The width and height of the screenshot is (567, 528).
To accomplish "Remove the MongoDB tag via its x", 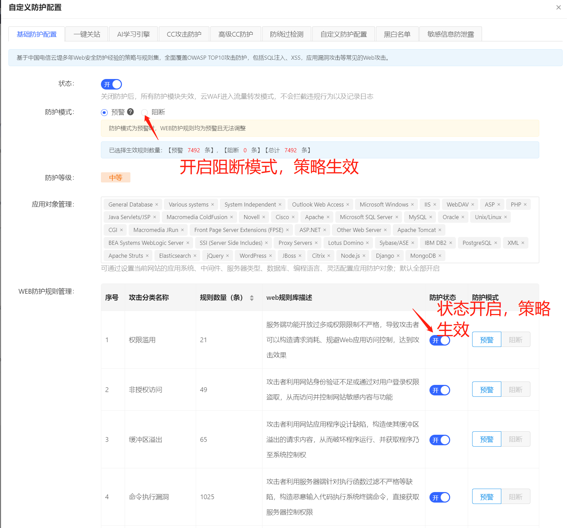I will coord(440,256).
